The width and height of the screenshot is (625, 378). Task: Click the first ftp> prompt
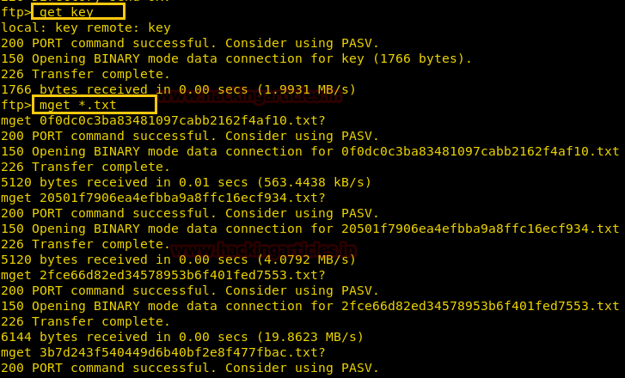[16, 12]
